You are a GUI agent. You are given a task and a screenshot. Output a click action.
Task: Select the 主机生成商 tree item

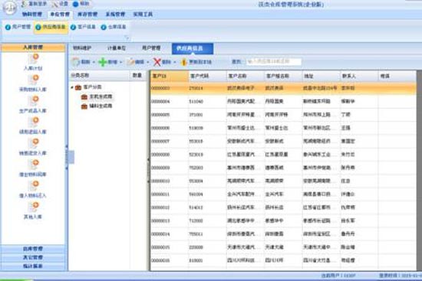[101, 96]
